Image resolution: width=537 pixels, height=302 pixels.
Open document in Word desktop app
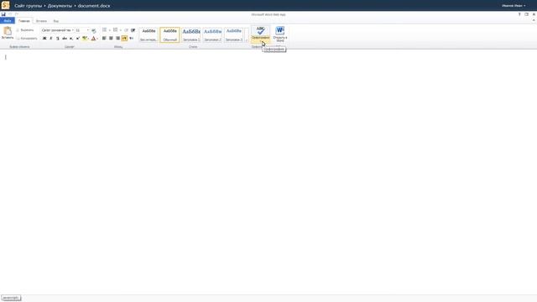click(280, 34)
